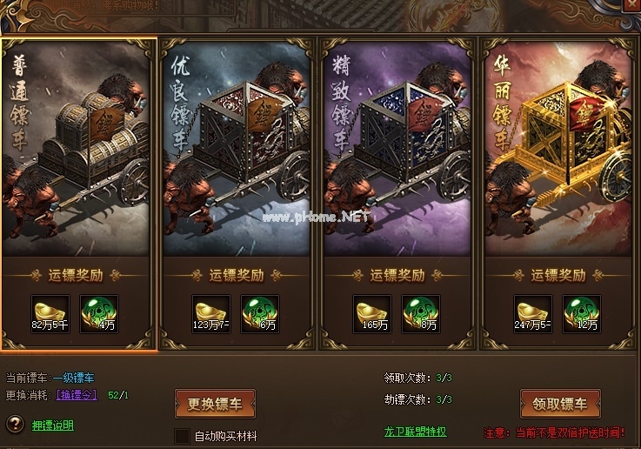Screen dimensions: 641x449
Task: Click gold ingot reward showing 165万
Action: [x=372, y=314]
